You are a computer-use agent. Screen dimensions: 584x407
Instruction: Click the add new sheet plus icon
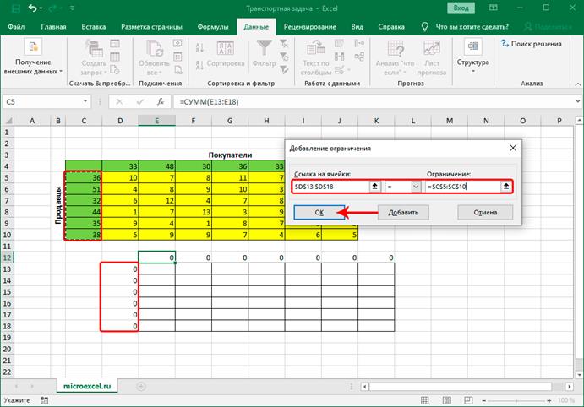[141, 387]
